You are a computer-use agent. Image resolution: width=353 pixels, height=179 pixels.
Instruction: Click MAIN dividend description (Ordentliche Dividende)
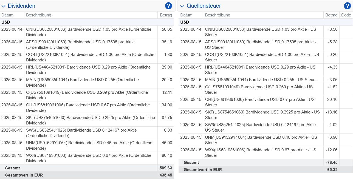[83, 83]
